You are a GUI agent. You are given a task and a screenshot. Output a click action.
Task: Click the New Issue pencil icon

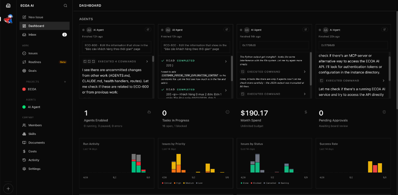[x=24, y=17]
